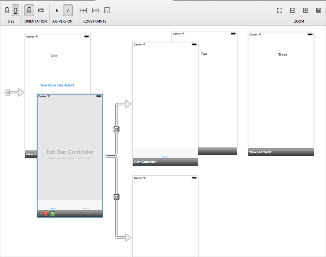The height and width of the screenshot is (257, 326).
Task: Click the upper relationship segue icon
Action: 116,129
